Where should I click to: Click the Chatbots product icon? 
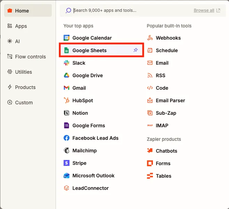click(150, 151)
